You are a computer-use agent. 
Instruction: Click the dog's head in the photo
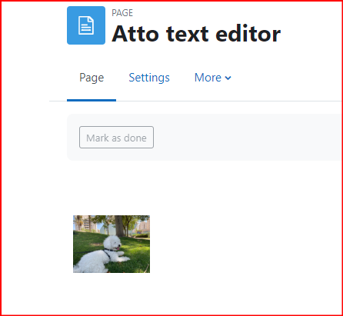click(x=113, y=242)
